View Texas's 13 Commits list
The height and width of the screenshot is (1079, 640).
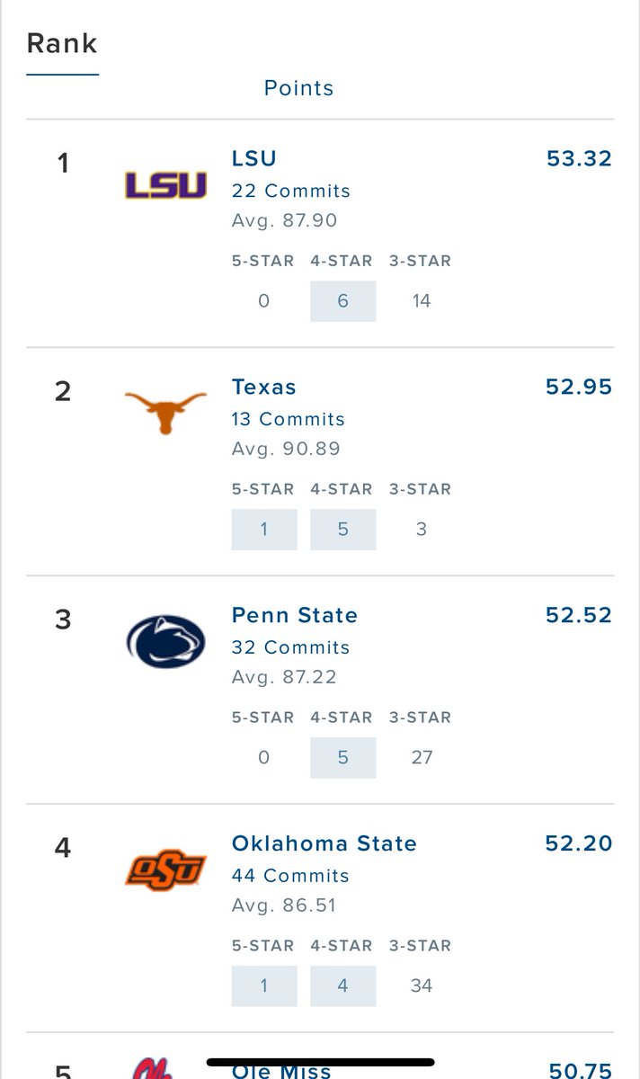[289, 419]
